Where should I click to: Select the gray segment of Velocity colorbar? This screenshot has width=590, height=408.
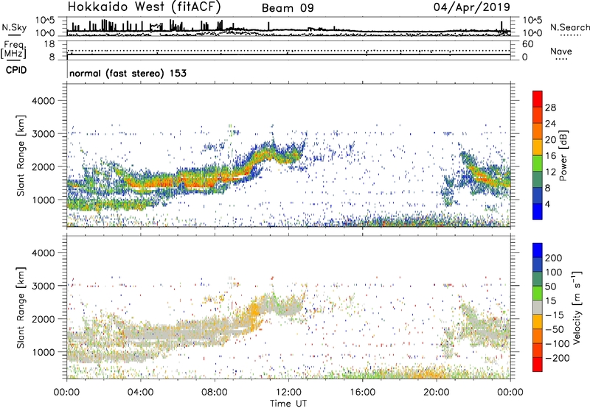(x=538, y=308)
